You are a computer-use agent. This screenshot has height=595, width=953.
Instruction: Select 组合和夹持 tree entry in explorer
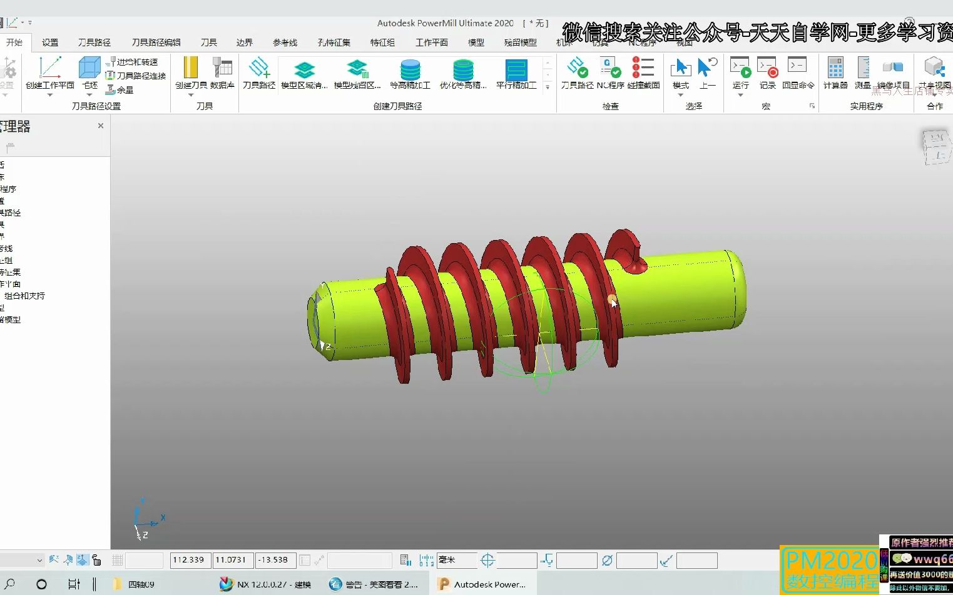pos(25,296)
